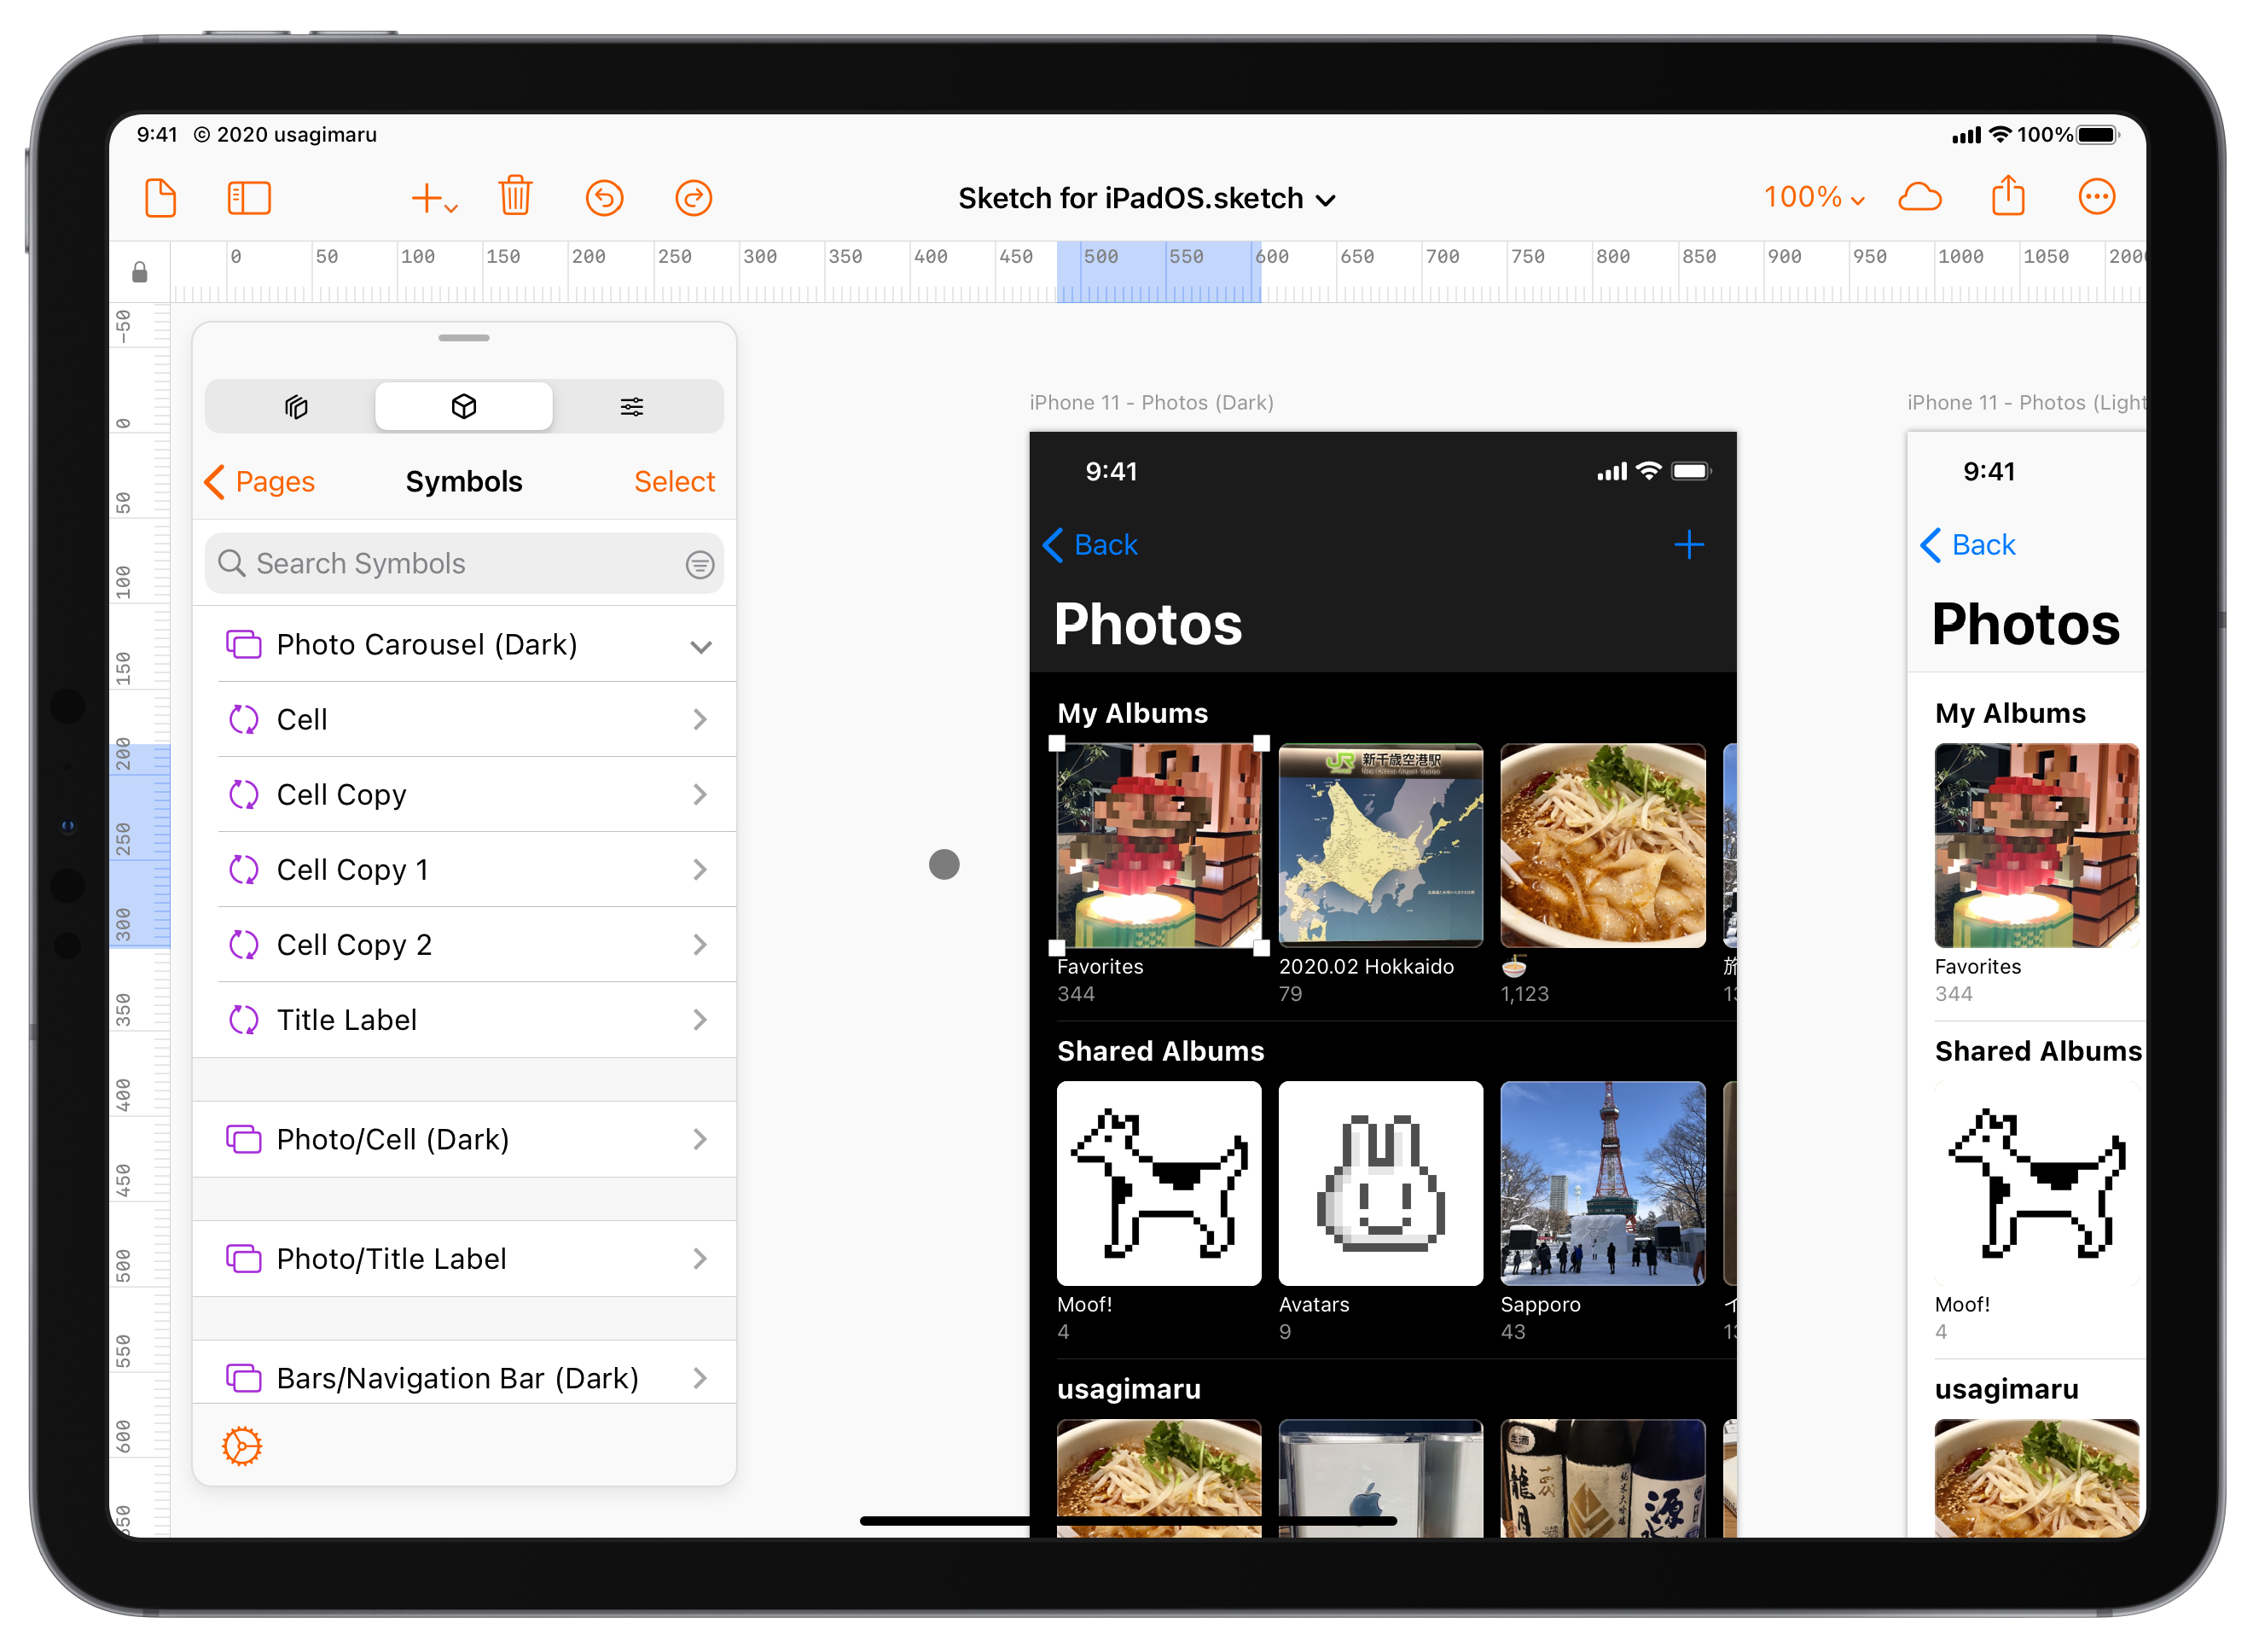
Task: Click the redo arrow icon
Action: click(693, 198)
